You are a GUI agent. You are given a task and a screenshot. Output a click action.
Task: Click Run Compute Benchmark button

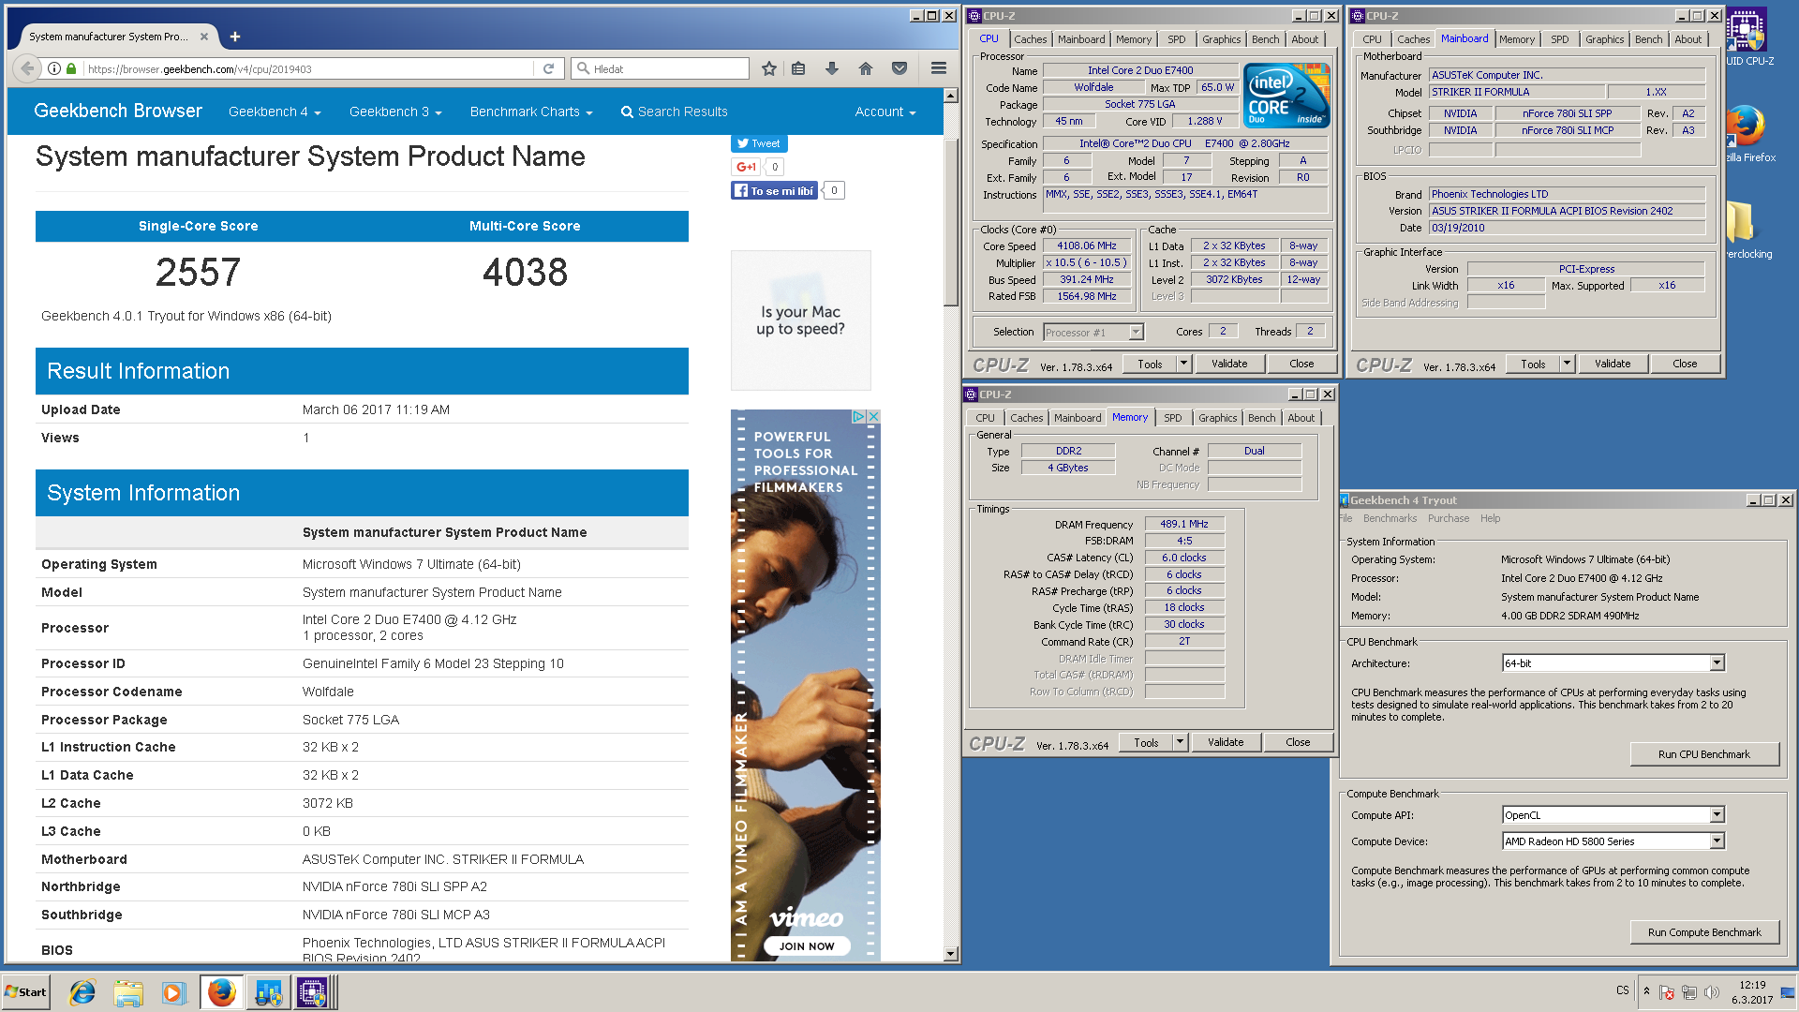[1703, 932]
